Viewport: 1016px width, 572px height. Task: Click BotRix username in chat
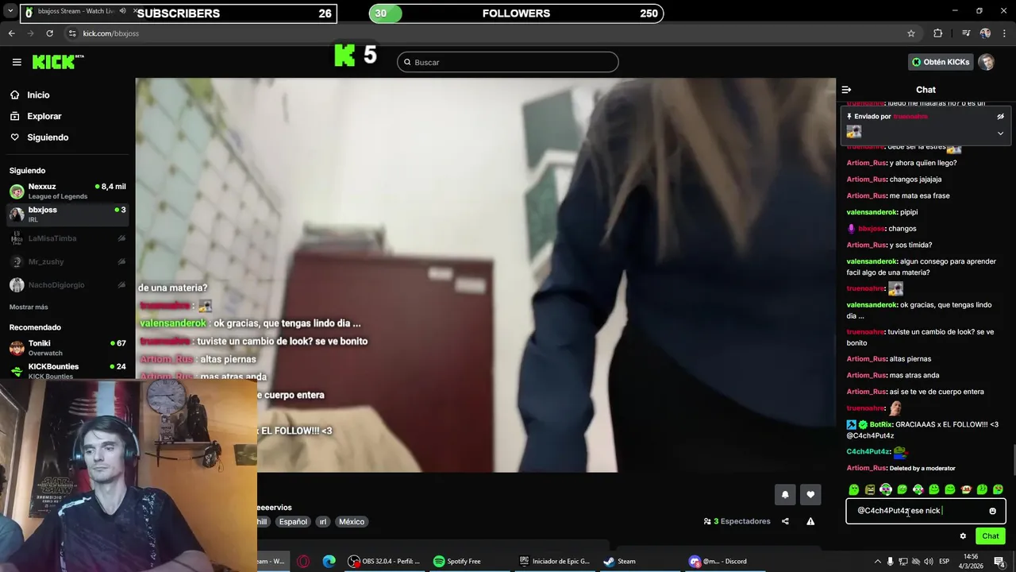[x=881, y=424]
